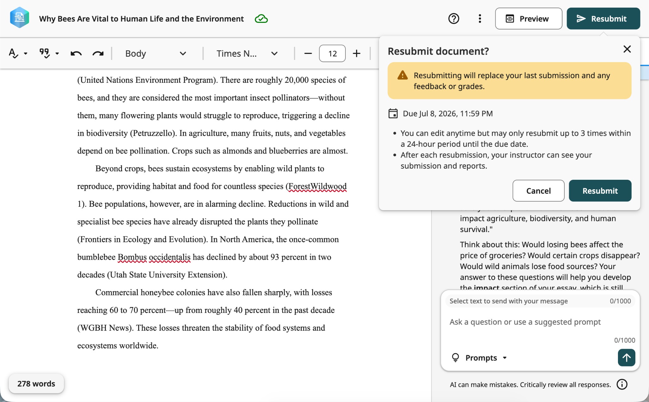Decrease font size with minus button
The image size is (649, 402).
(x=308, y=53)
